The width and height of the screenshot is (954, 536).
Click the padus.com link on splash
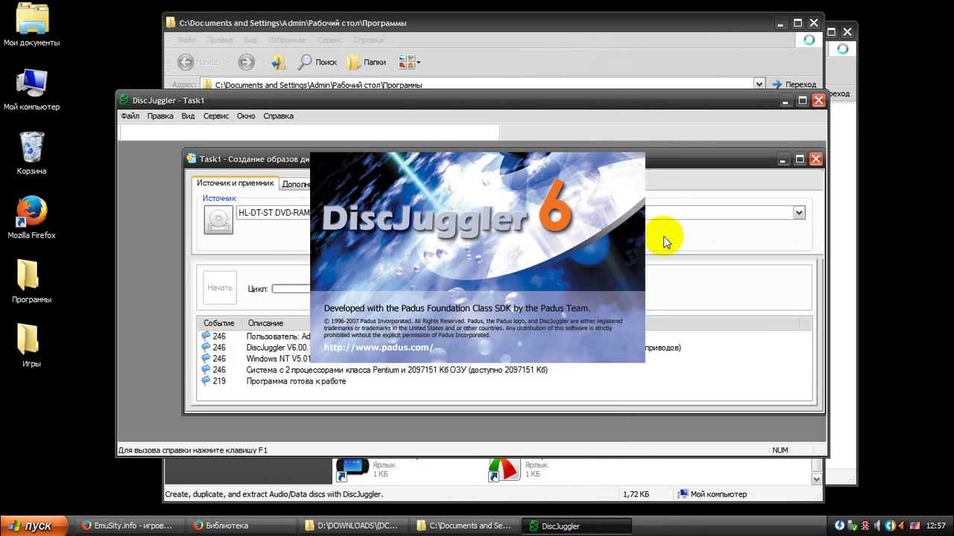click(x=379, y=348)
